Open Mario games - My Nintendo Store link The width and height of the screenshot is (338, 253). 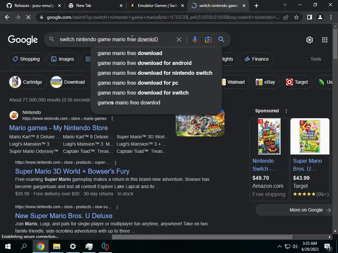[x=58, y=128]
